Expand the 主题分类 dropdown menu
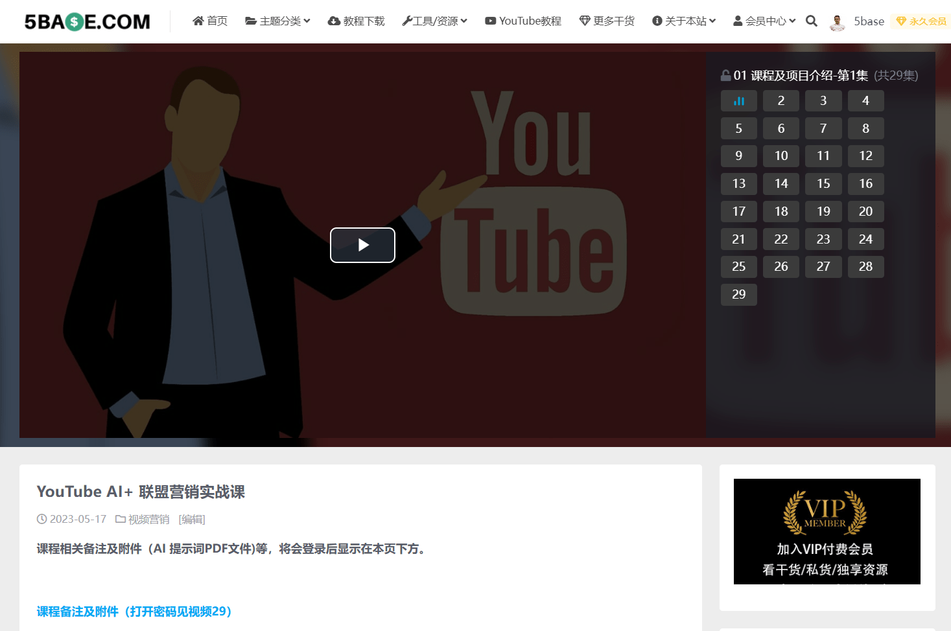The image size is (951, 631). (277, 21)
